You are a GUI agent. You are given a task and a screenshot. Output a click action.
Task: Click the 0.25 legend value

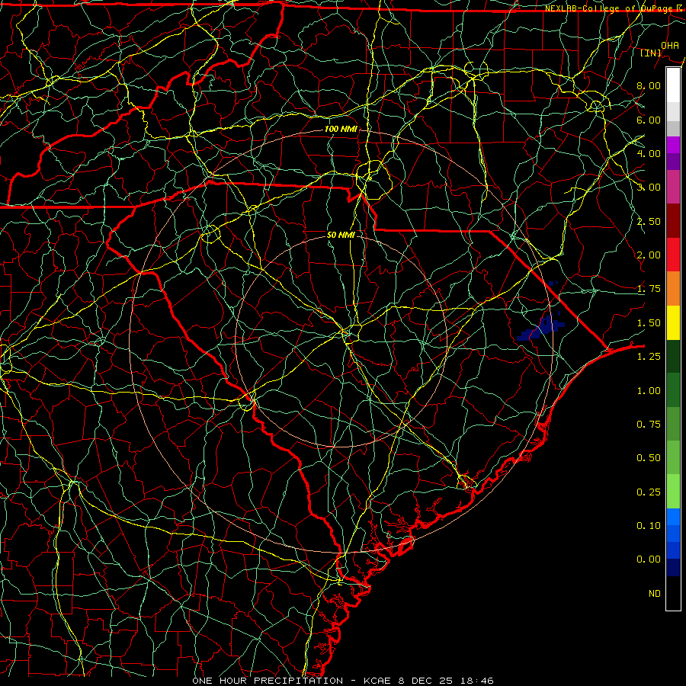click(649, 492)
